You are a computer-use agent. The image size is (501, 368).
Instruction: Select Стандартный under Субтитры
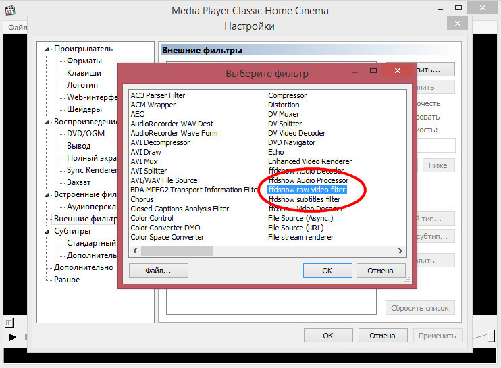(91, 243)
